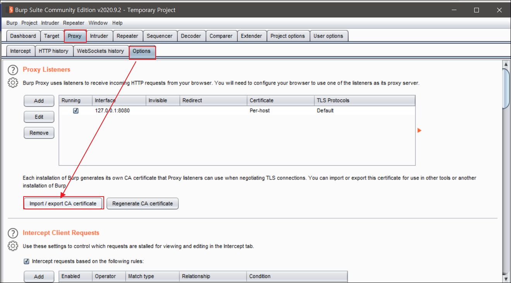
Task: Open the Help menu
Action: 117,23
